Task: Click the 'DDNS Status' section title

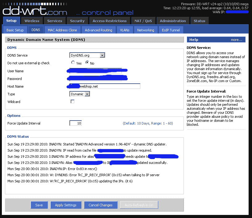Action: pyautogui.click(x=18, y=137)
